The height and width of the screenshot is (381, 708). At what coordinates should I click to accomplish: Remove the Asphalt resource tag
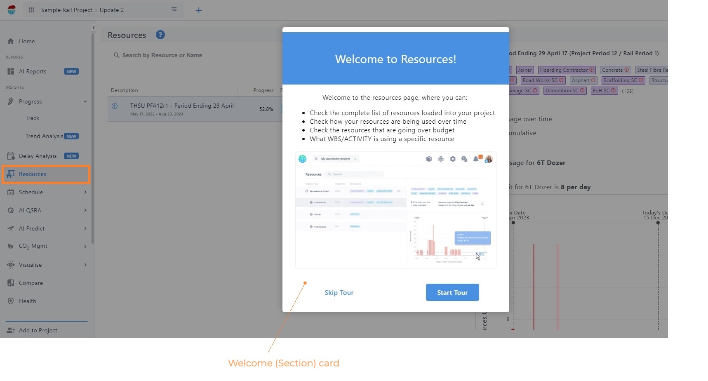594,80
